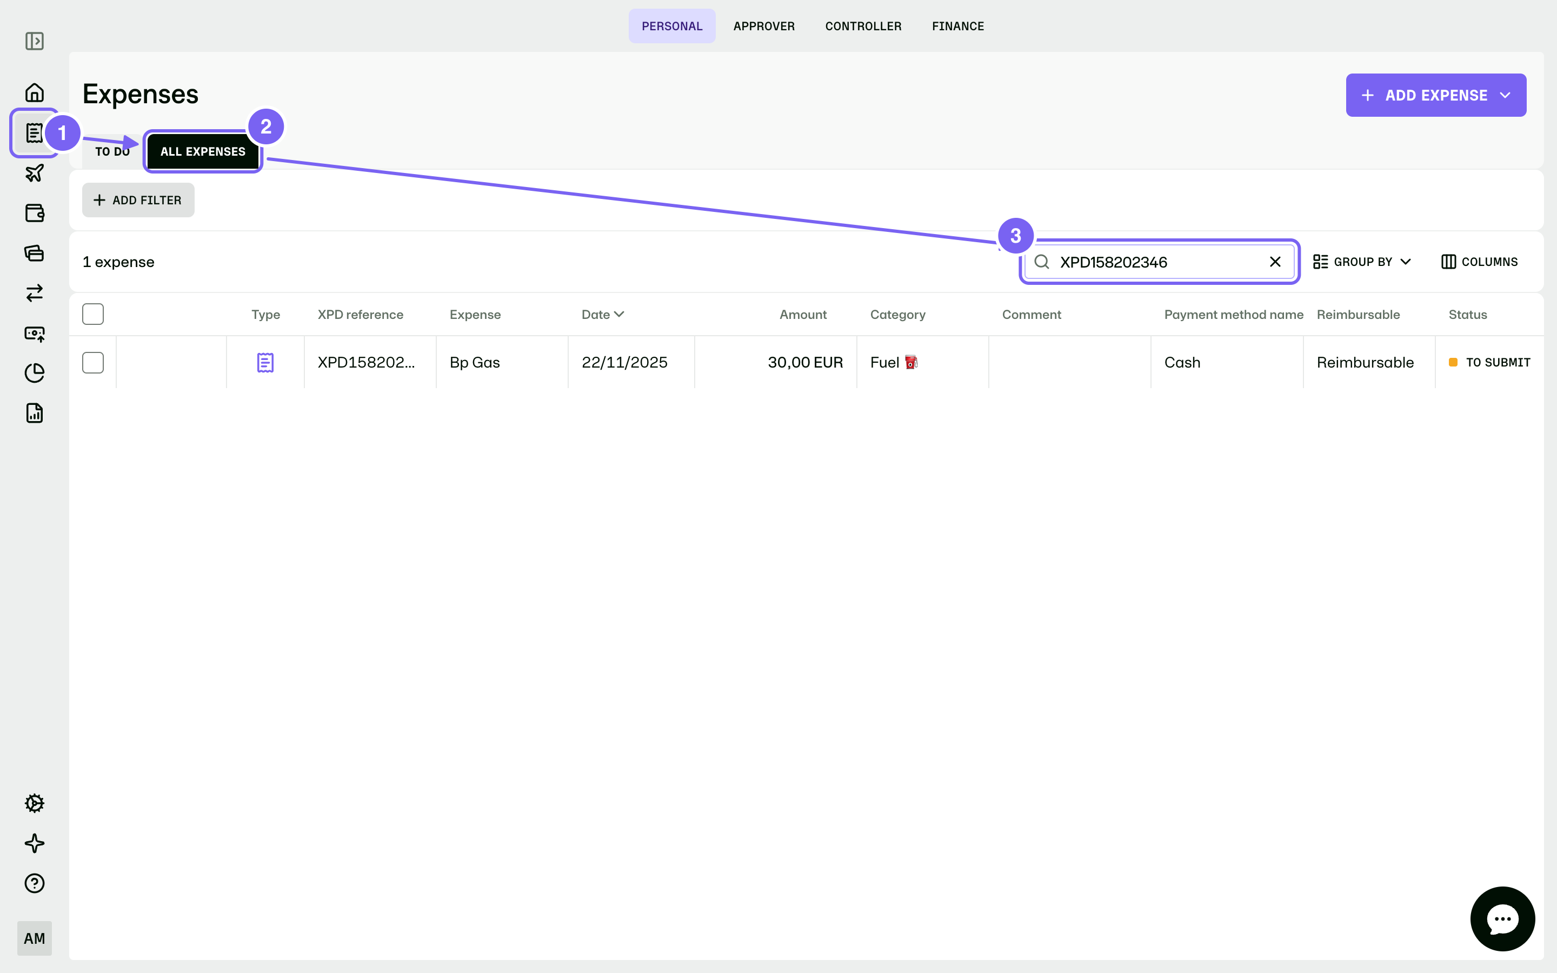Click the Bp Gas expense name
The image size is (1557, 973).
tap(475, 362)
